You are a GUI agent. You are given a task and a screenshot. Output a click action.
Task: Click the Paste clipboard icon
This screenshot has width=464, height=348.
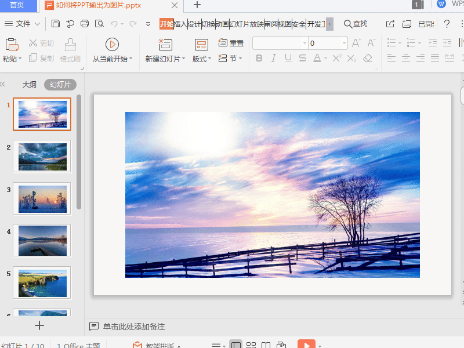[12, 45]
